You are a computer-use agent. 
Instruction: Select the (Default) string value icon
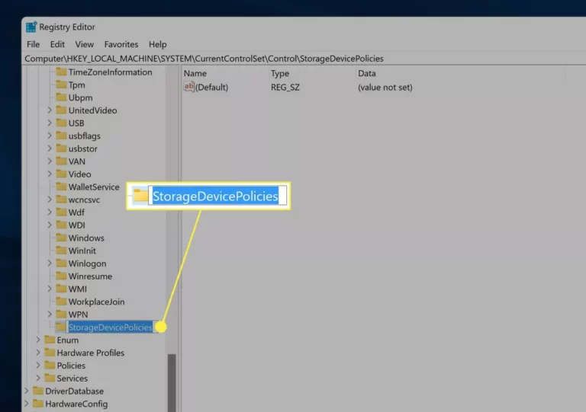pos(188,87)
